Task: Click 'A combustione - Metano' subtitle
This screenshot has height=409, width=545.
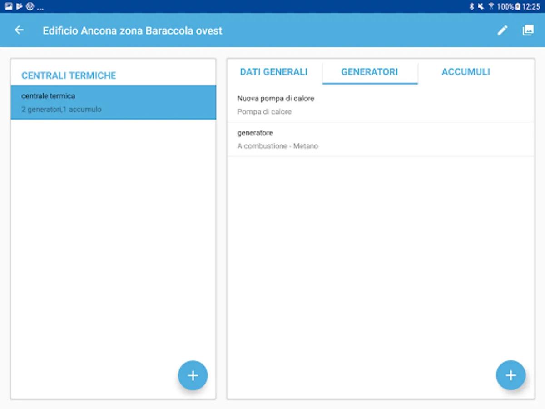Action: [x=277, y=146]
